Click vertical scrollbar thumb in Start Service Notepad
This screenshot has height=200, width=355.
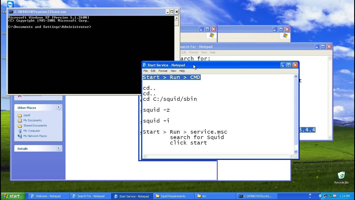click(296, 112)
